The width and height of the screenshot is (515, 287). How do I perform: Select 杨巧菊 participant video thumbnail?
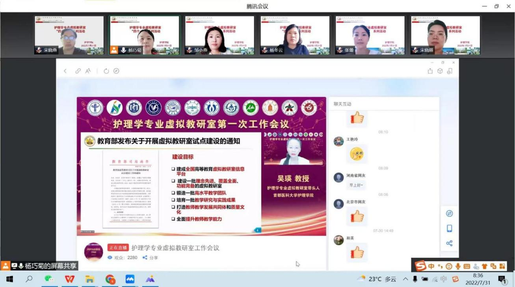pyautogui.click(x=145, y=35)
